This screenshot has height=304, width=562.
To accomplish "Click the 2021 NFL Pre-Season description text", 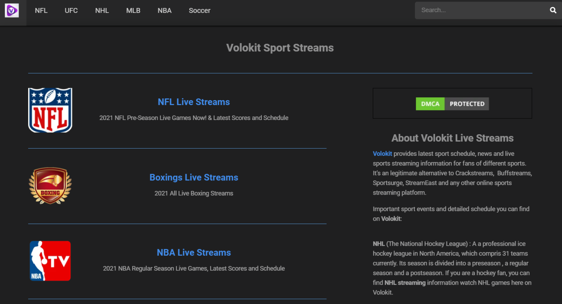I will [x=194, y=118].
